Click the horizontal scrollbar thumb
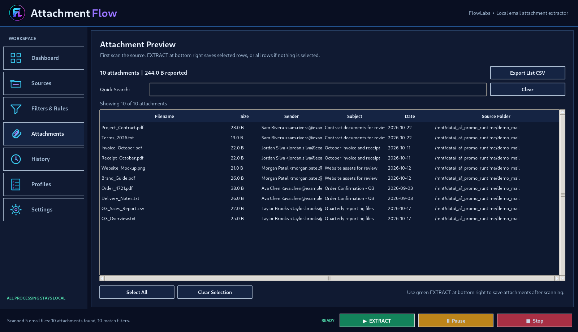This screenshot has height=332, width=578. 329,278
